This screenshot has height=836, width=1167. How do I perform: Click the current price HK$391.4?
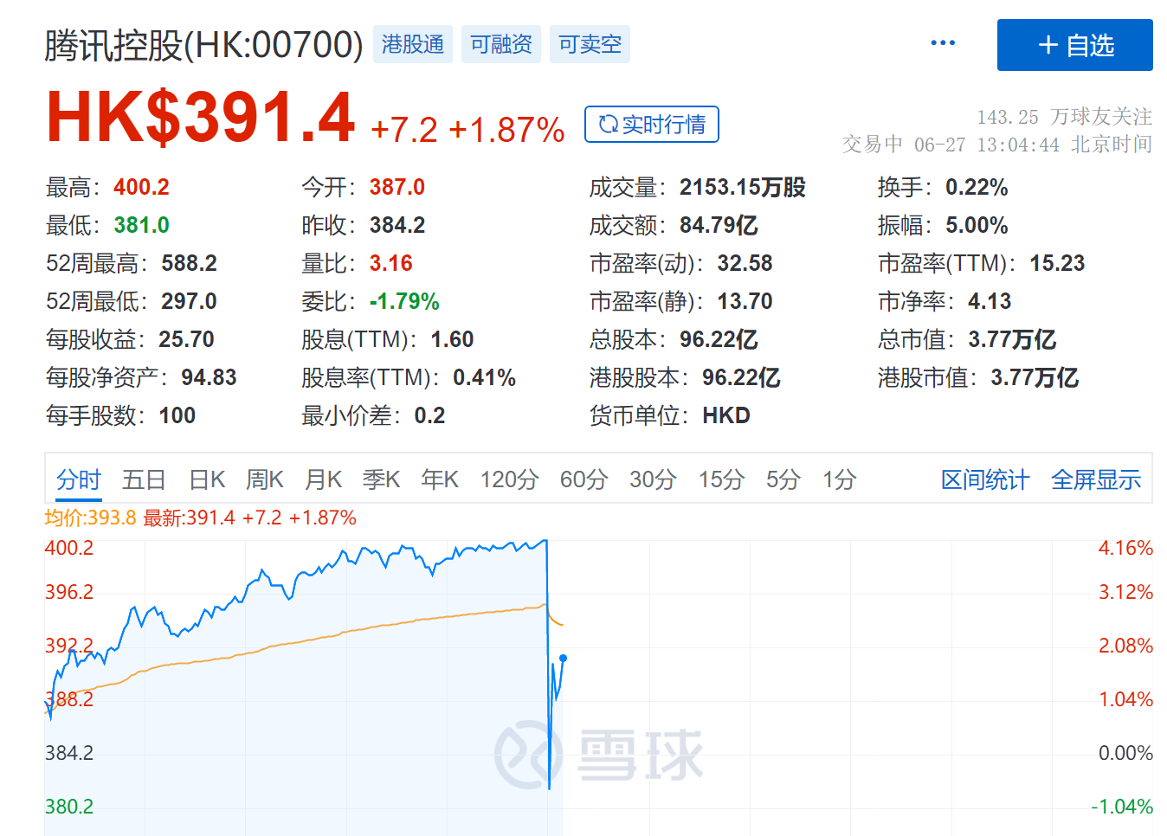point(201,118)
